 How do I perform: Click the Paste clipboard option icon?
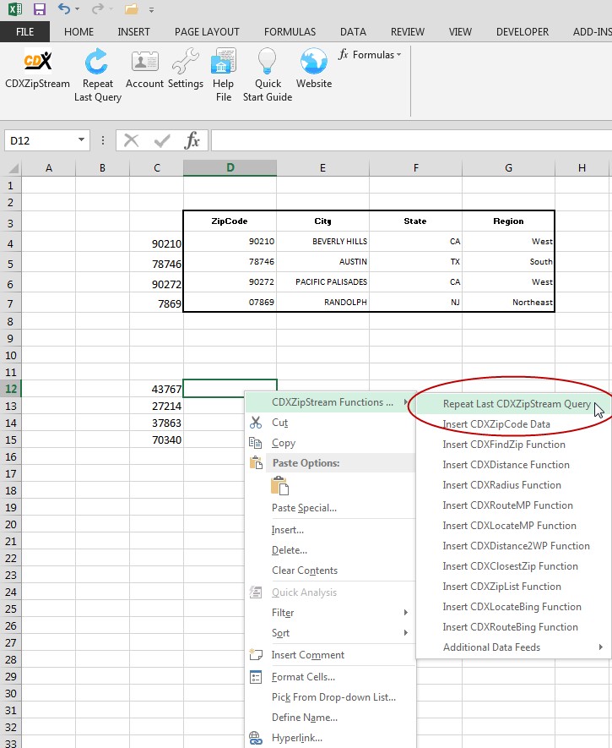click(280, 486)
